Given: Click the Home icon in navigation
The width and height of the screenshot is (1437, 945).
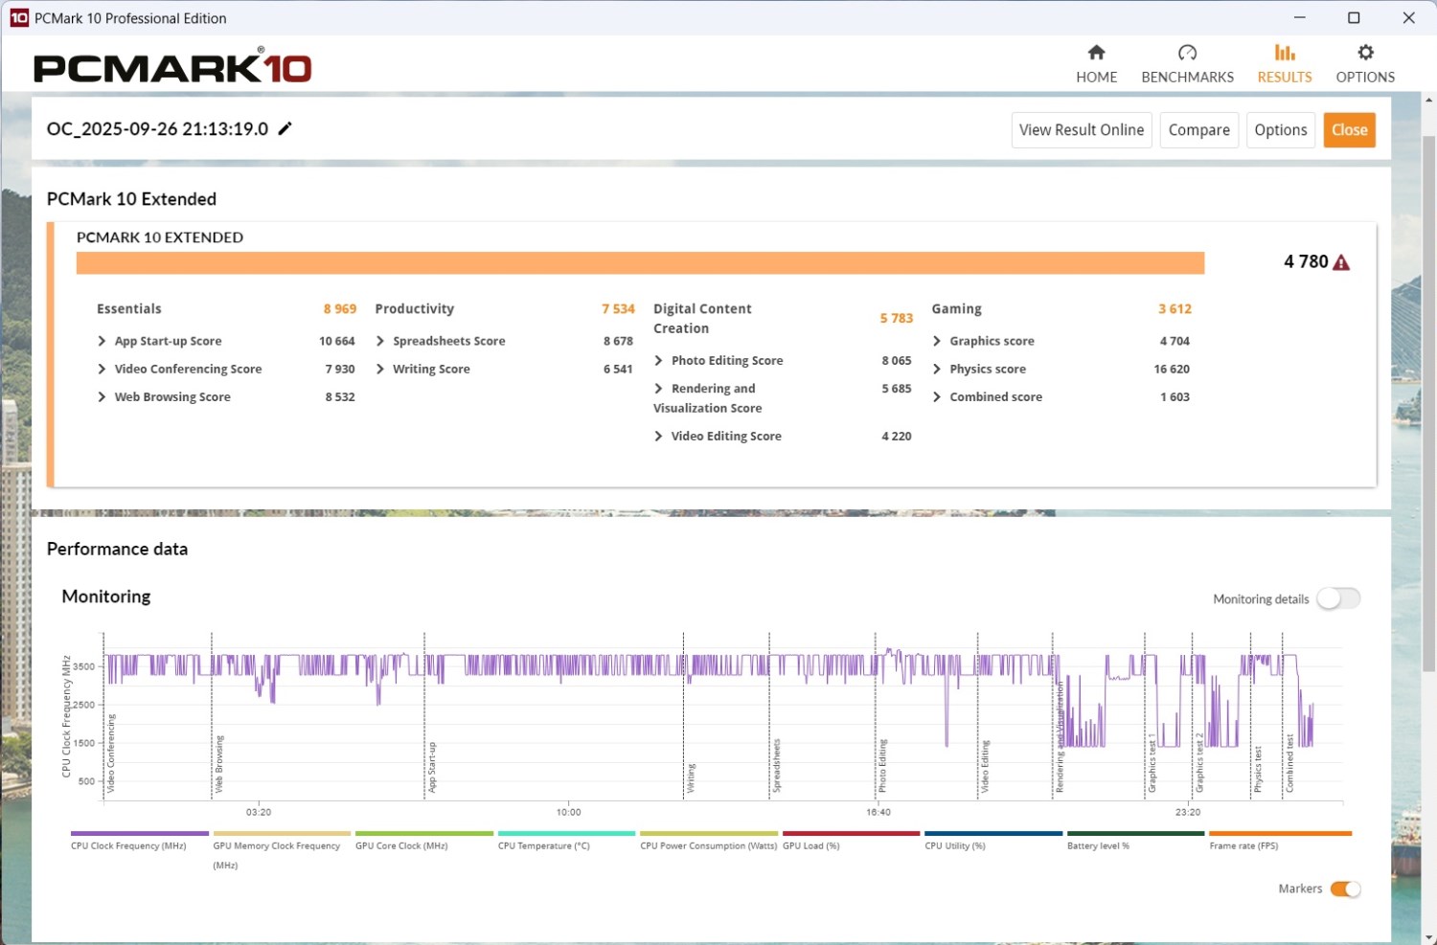Looking at the screenshot, I should click(x=1096, y=53).
